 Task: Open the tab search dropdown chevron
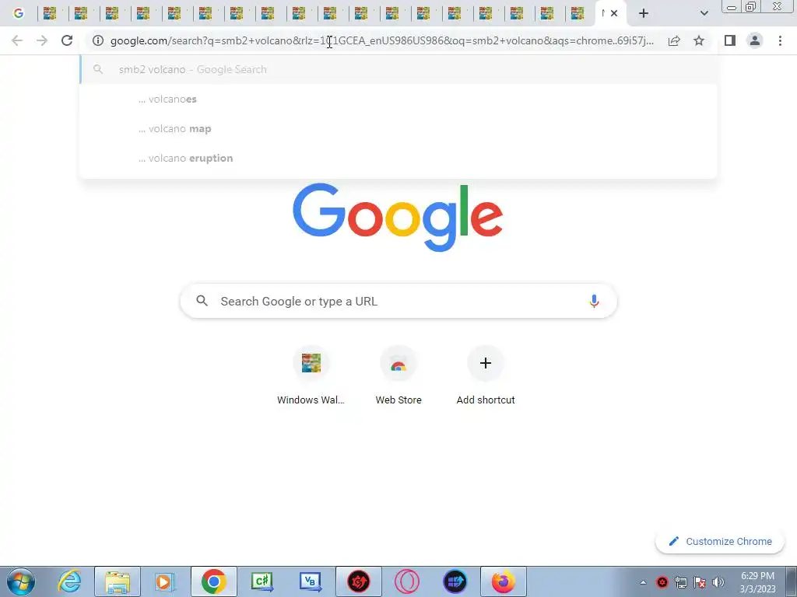704,13
